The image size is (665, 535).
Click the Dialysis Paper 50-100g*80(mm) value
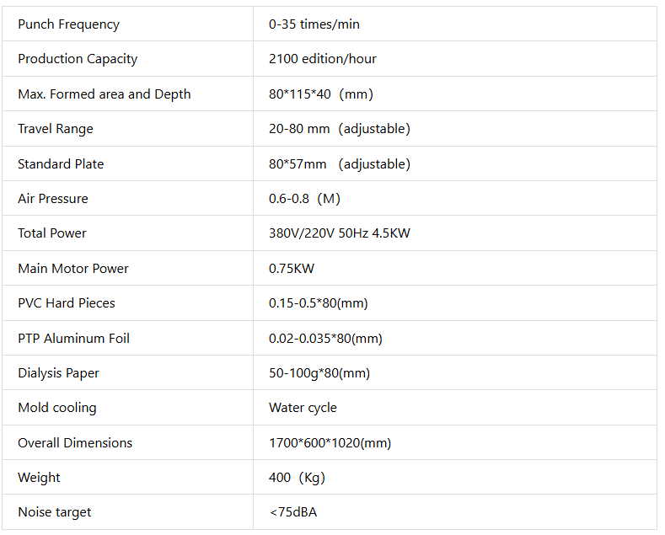[x=319, y=373]
